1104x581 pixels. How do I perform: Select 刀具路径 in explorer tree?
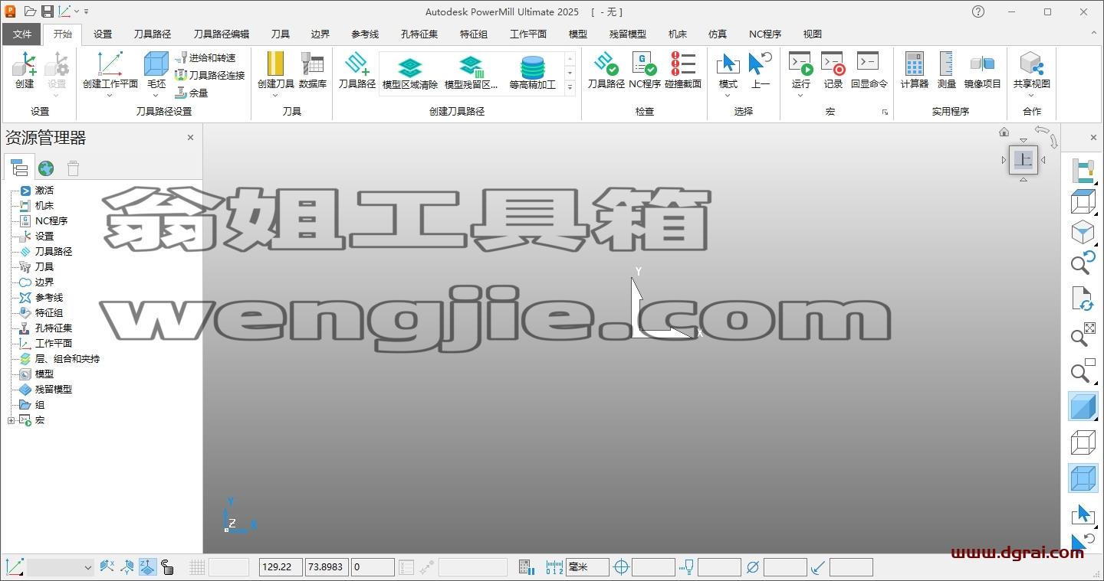[53, 252]
